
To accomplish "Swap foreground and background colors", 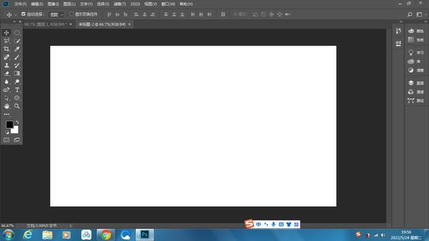I will click(17, 122).
